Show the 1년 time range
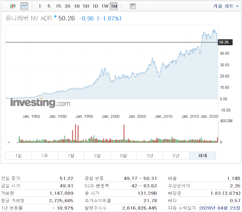Image resolution: width=242 pixels, height=212 pixels. click(x=150, y=156)
